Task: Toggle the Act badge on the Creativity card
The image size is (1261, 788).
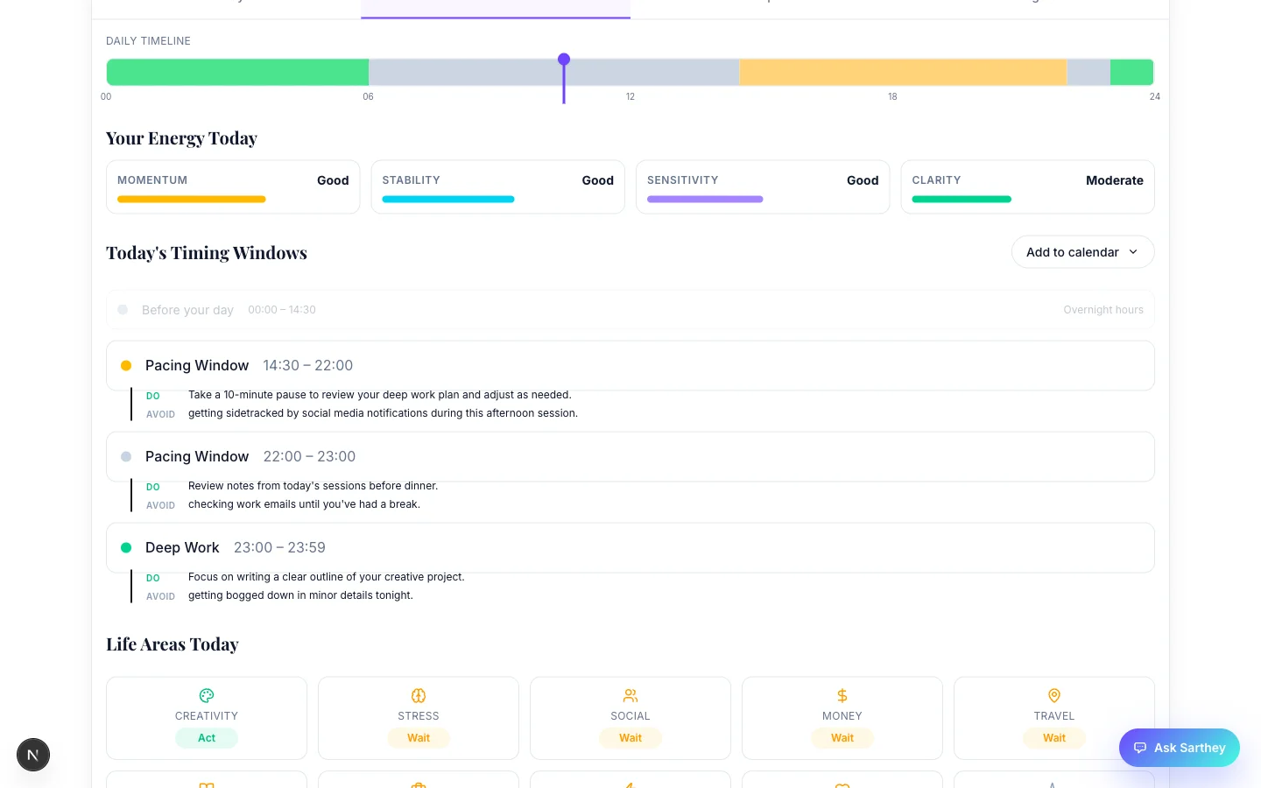Action: [206, 737]
